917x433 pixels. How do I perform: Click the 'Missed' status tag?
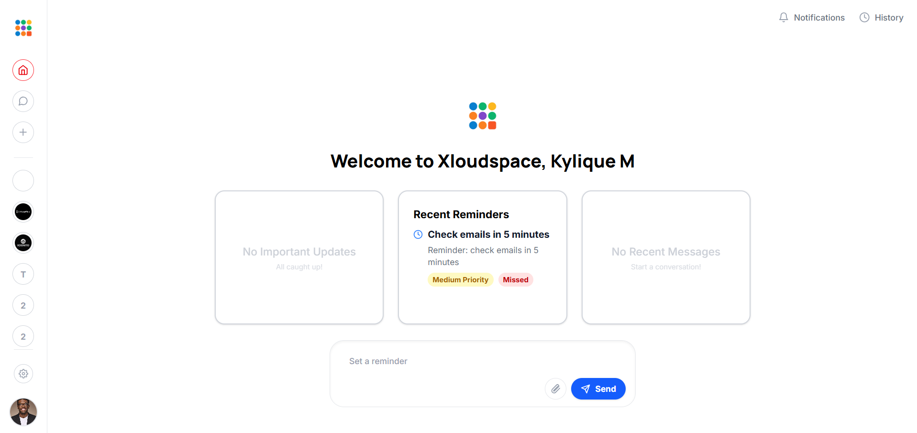coord(516,280)
